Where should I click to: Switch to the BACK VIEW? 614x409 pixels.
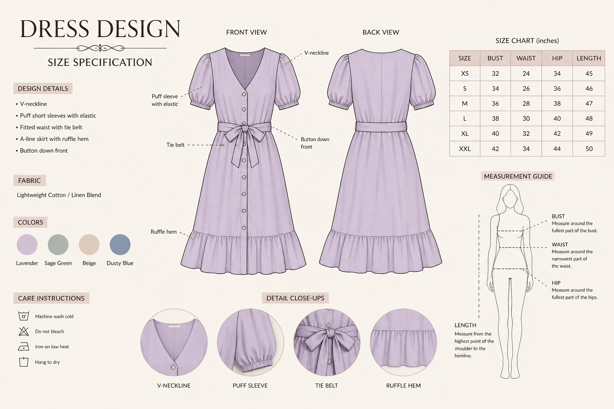click(x=381, y=32)
